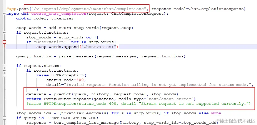Click 'request.model' in the predict call
257x125 pixels.
(x=130, y=94)
